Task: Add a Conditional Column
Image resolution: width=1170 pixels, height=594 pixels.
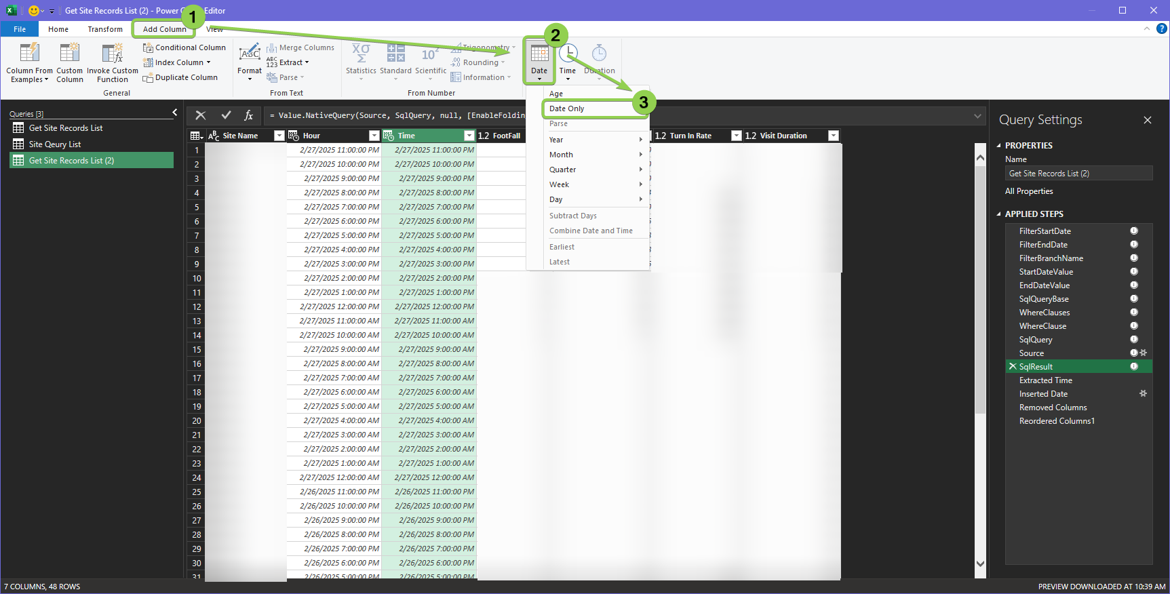Action: (184, 47)
